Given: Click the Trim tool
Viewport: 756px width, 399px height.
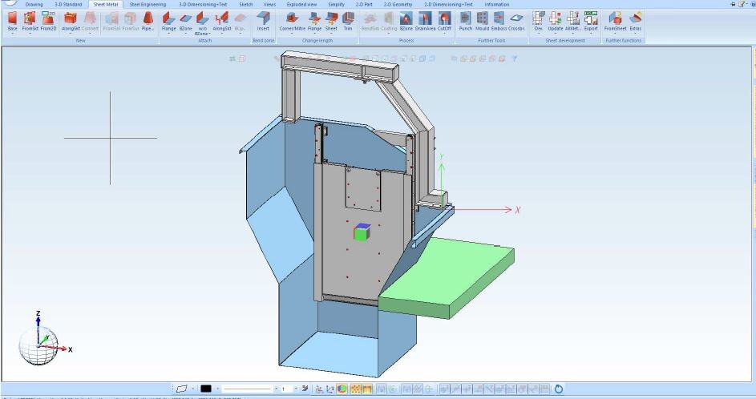Looking at the screenshot, I should pos(347,20).
